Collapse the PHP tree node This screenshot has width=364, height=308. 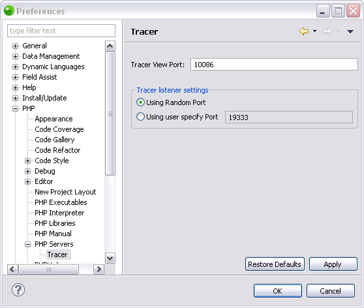(x=15, y=108)
